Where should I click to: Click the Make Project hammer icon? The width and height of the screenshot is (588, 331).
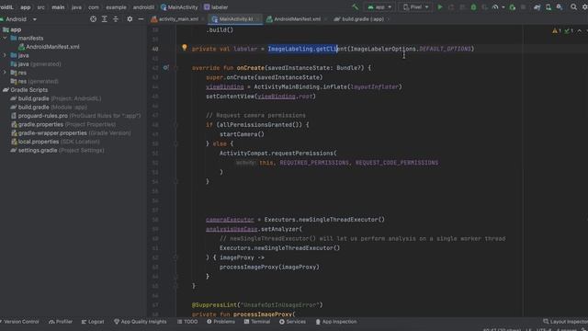[x=356, y=6]
